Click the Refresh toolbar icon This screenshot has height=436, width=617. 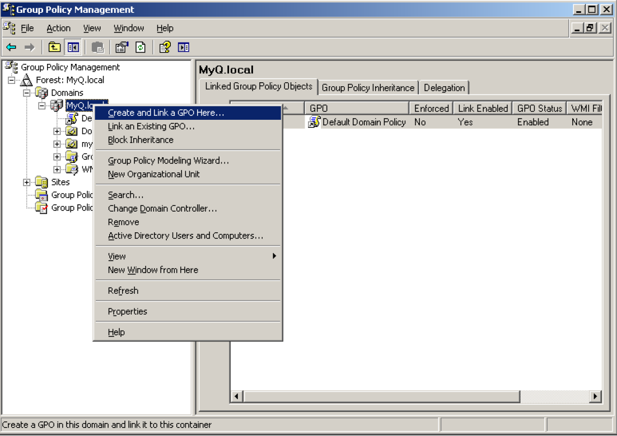pyautogui.click(x=141, y=47)
